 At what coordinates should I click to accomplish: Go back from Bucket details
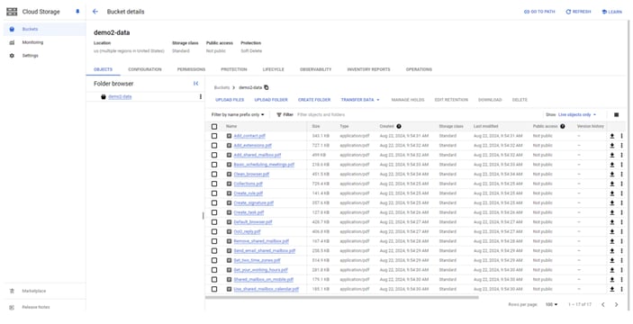click(x=95, y=12)
